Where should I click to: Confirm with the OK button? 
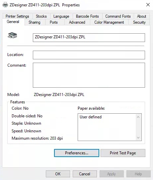point(58,174)
